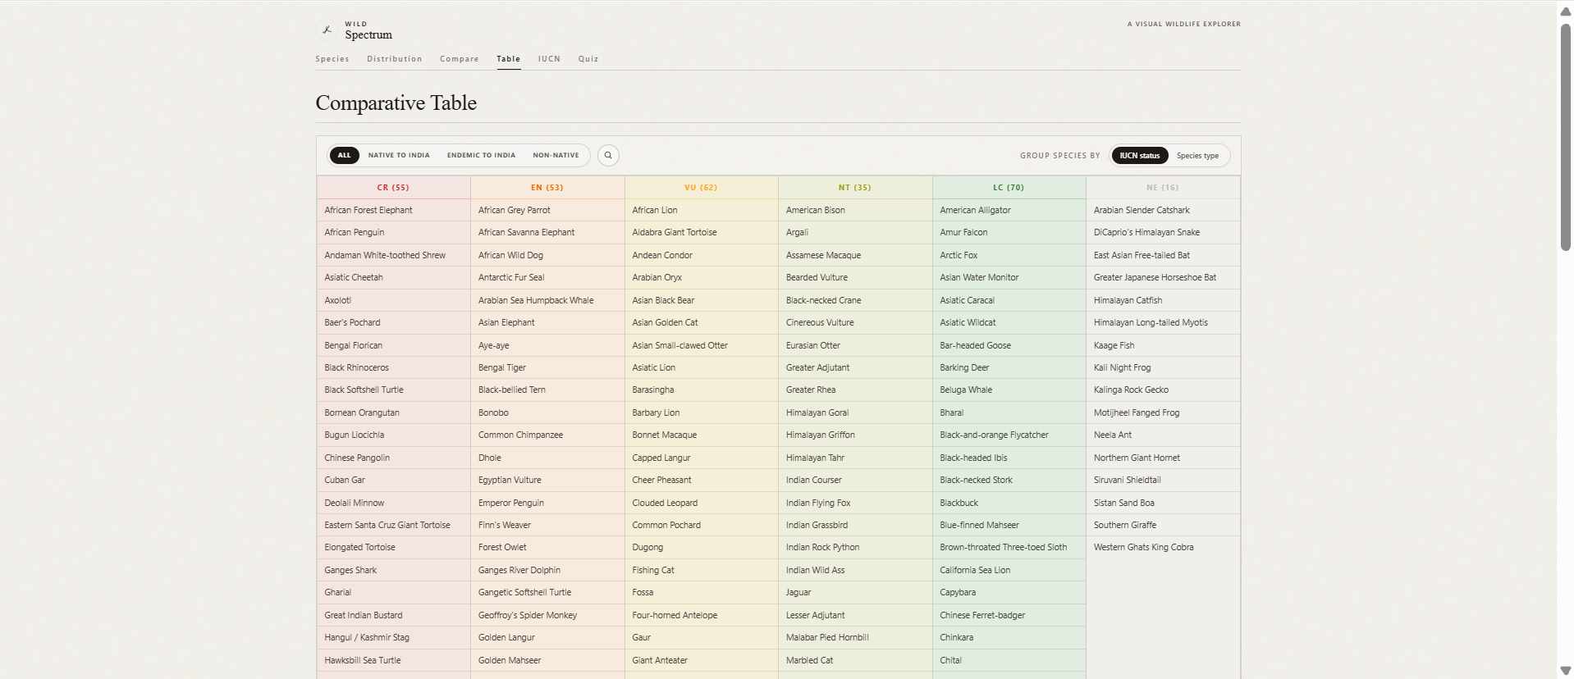The image size is (1574, 679).
Task: Click the LC (70) column header
Action: pyautogui.click(x=1009, y=188)
